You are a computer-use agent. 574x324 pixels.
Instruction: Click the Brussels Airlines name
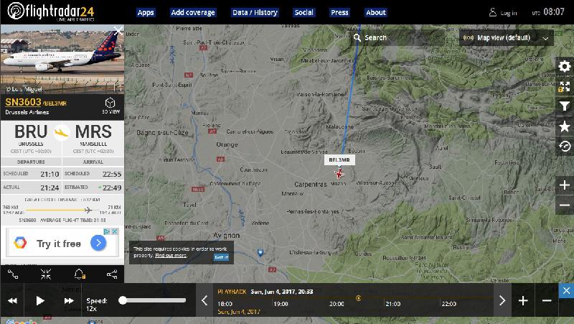(27, 112)
